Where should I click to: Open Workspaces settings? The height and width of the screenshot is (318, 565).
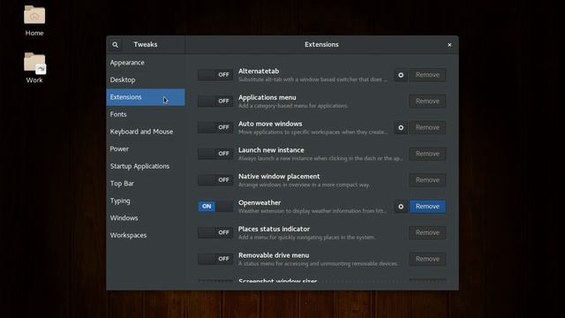click(x=146, y=236)
